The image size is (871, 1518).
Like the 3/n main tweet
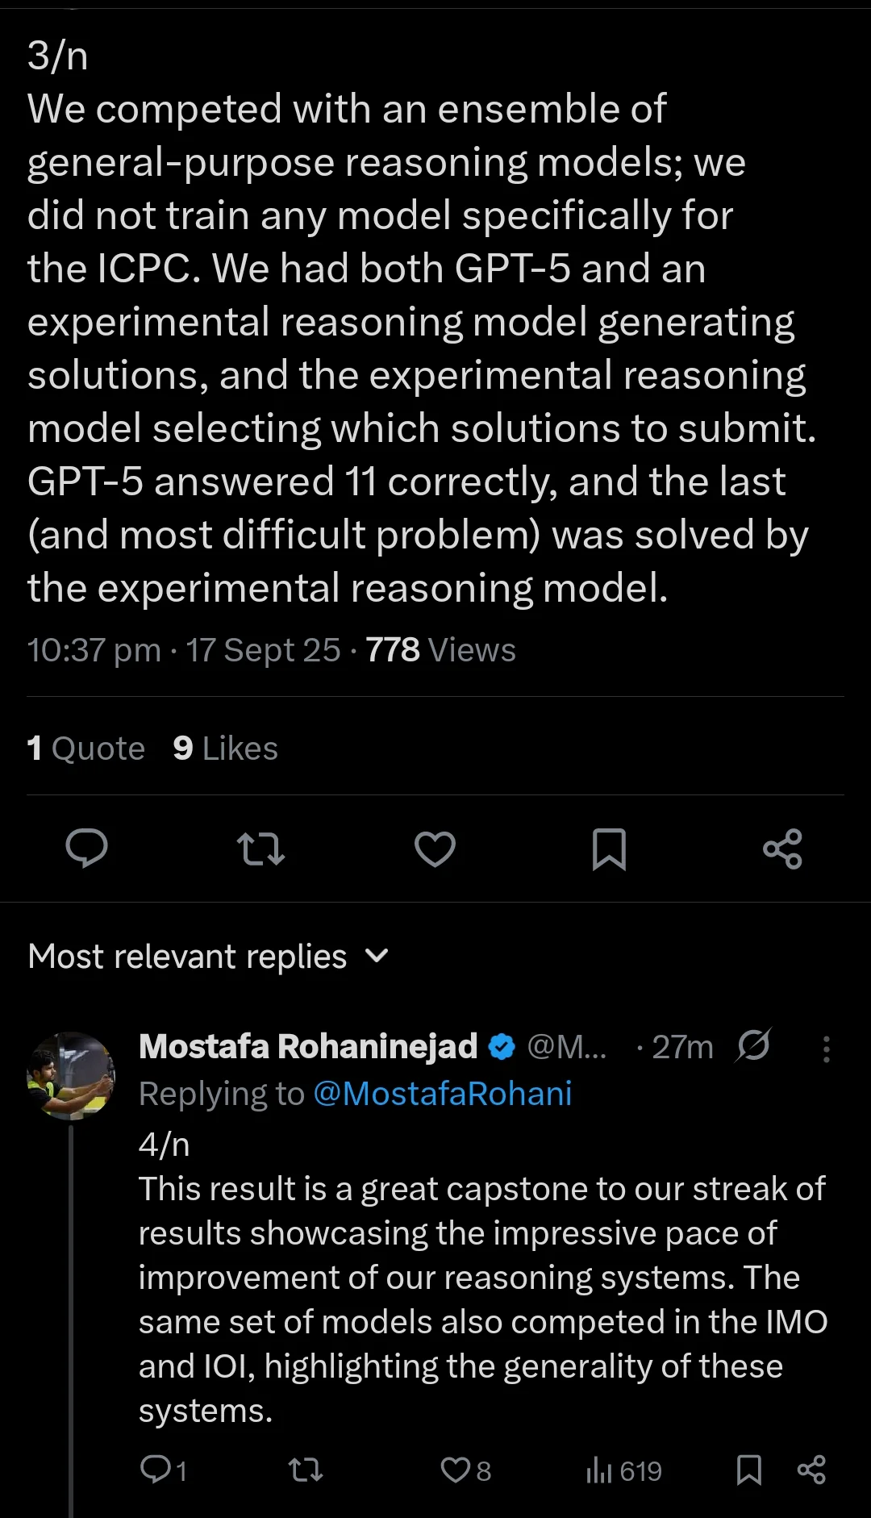click(435, 849)
